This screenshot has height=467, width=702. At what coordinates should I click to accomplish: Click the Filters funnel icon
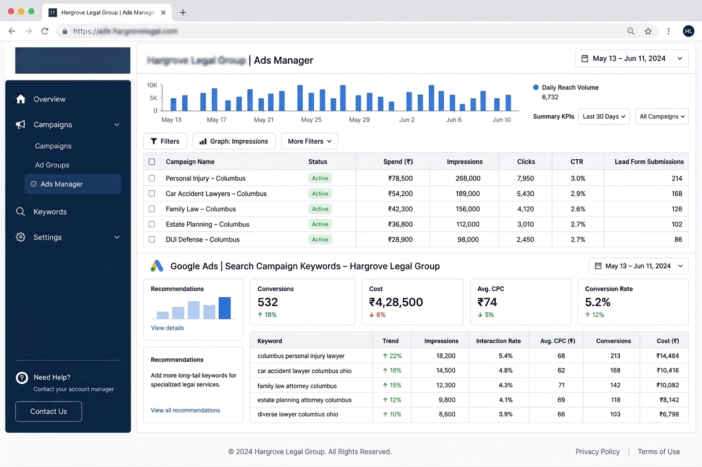point(154,141)
